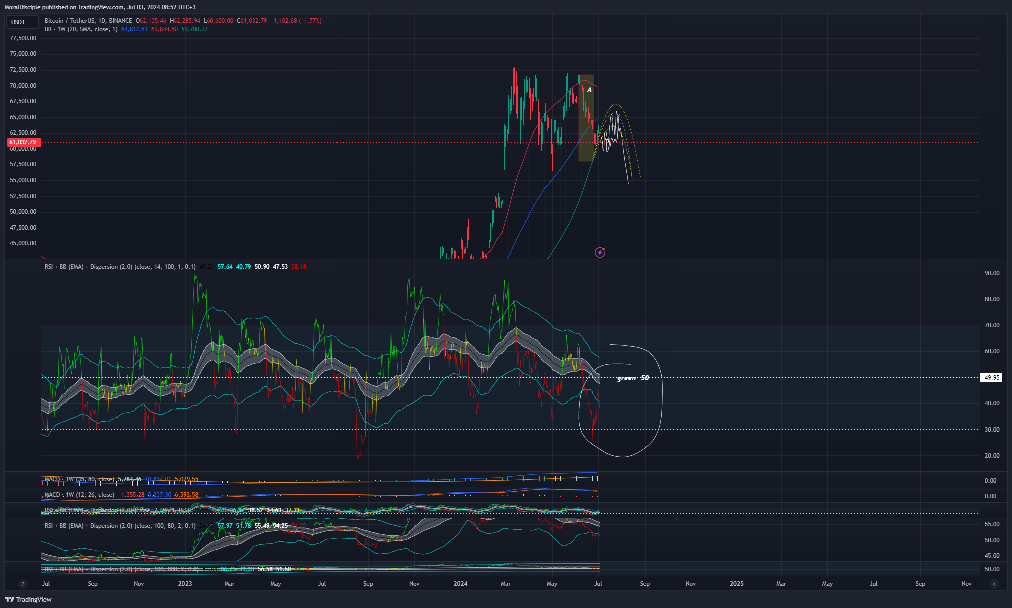Select the RSI + BB Dispersion (close, 7, 20) legend
This screenshot has height=608, width=1012.
tap(118, 510)
